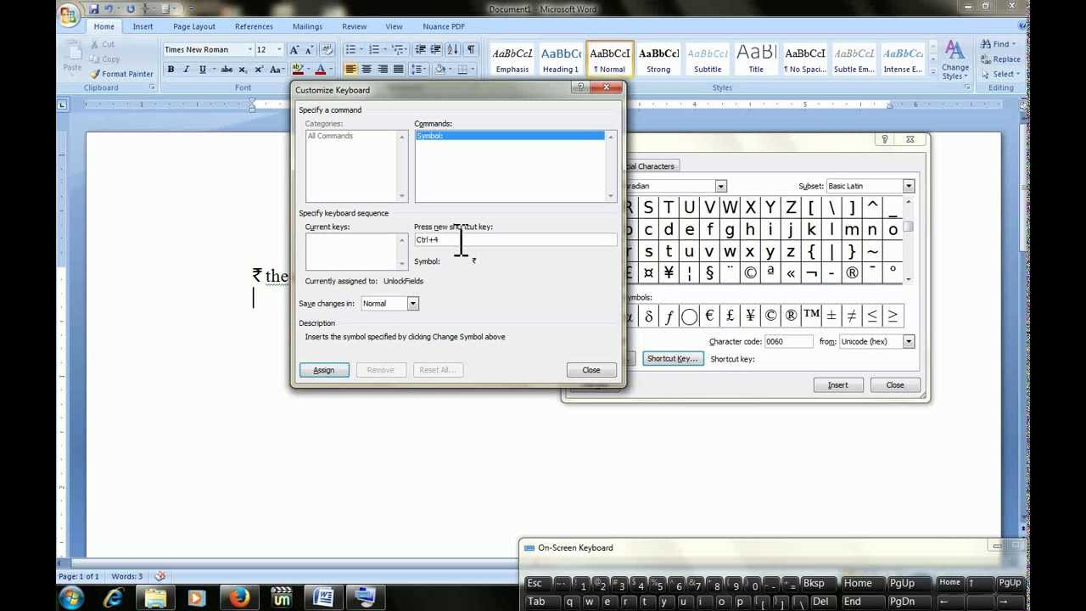Select the euro symbol in recently used symbols

click(x=709, y=316)
